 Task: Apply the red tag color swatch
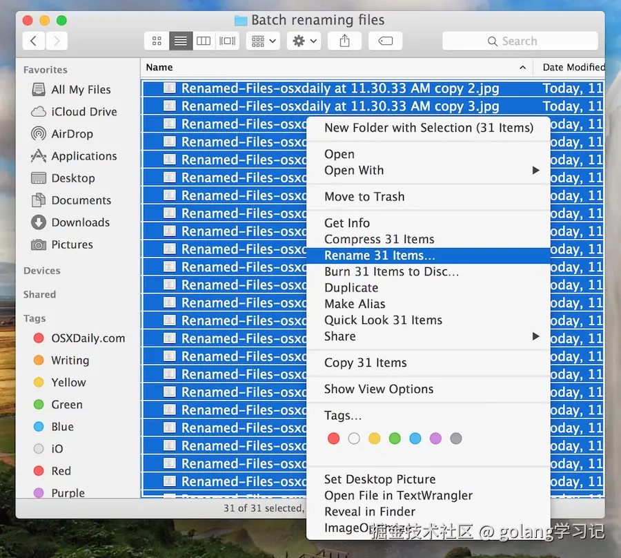tap(333, 438)
